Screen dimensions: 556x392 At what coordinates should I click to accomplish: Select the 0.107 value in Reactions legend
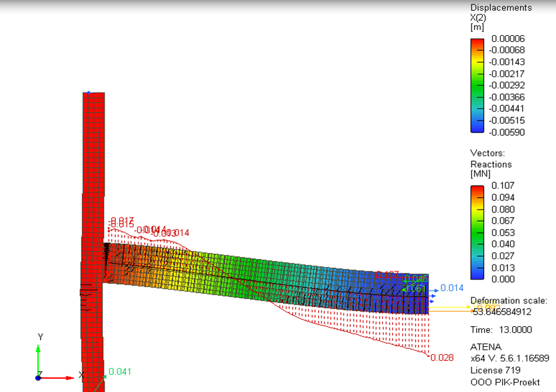[503, 186]
